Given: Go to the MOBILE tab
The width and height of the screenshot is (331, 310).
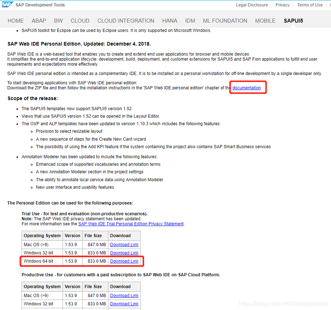Looking at the screenshot, I should click(265, 20).
